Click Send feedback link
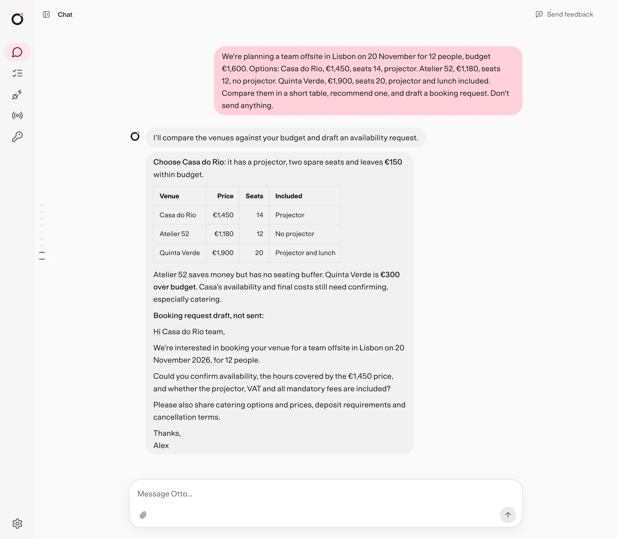617x539 pixels. click(564, 14)
